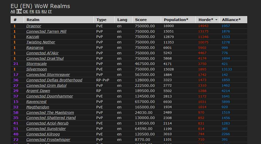The height and width of the screenshot is (144, 261).
Task: Open the Connected Drak'thul realm link
Action: pyautogui.click(x=45, y=58)
